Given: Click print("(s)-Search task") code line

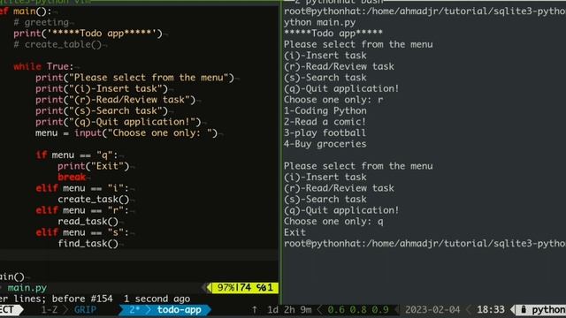Looking at the screenshot, I should 102,111.
